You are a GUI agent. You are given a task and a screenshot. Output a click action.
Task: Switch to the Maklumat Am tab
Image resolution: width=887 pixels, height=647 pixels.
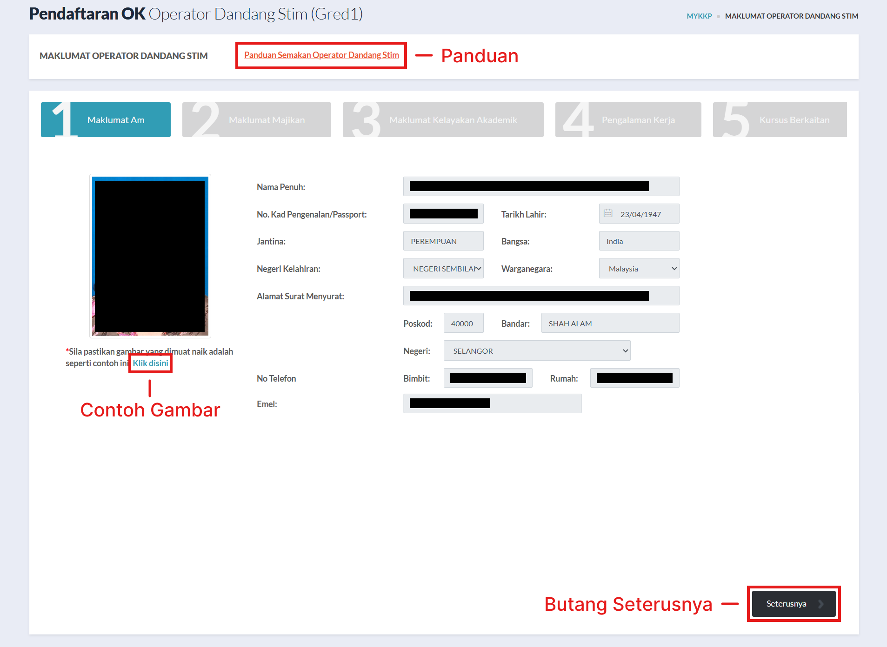(106, 120)
